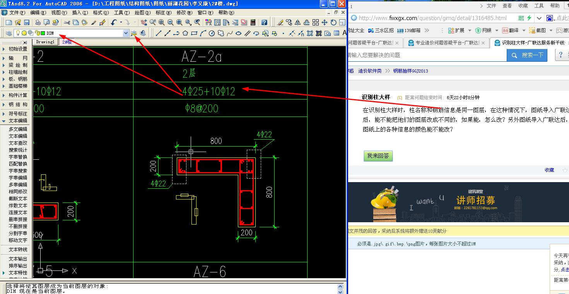Screen dimensions: 569x294
Task: Click the command window scroll-down arrow
Action: 340,291
